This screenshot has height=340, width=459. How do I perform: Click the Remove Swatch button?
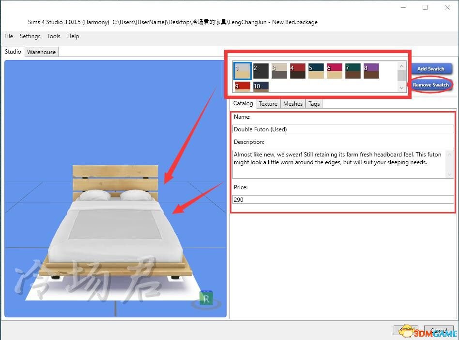pos(430,85)
